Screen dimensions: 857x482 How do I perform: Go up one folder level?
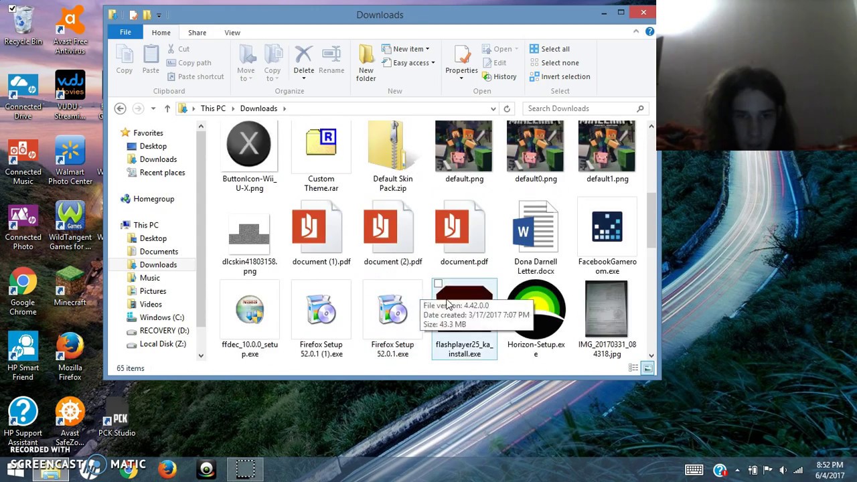pos(167,108)
